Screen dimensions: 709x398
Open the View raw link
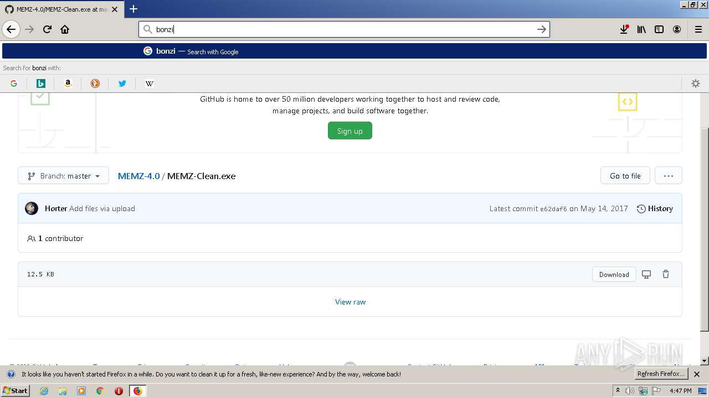(x=350, y=302)
